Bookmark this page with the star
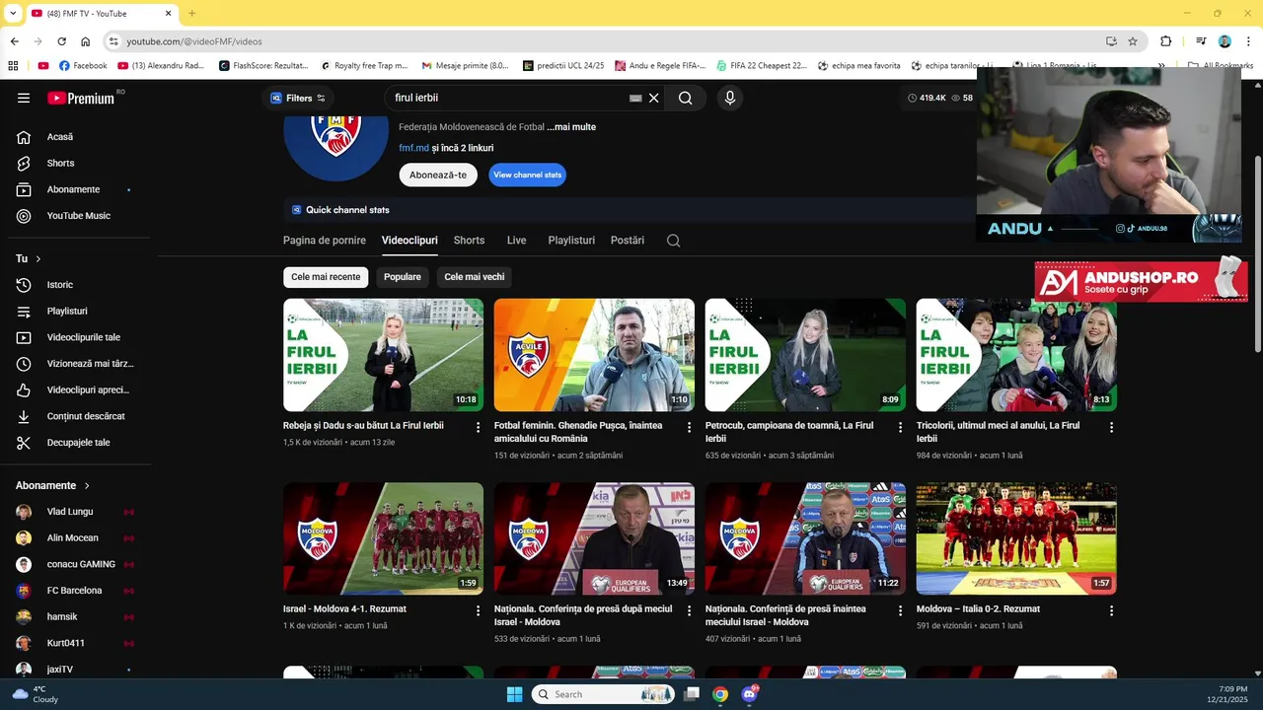The height and width of the screenshot is (710, 1263). tap(1133, 41)
